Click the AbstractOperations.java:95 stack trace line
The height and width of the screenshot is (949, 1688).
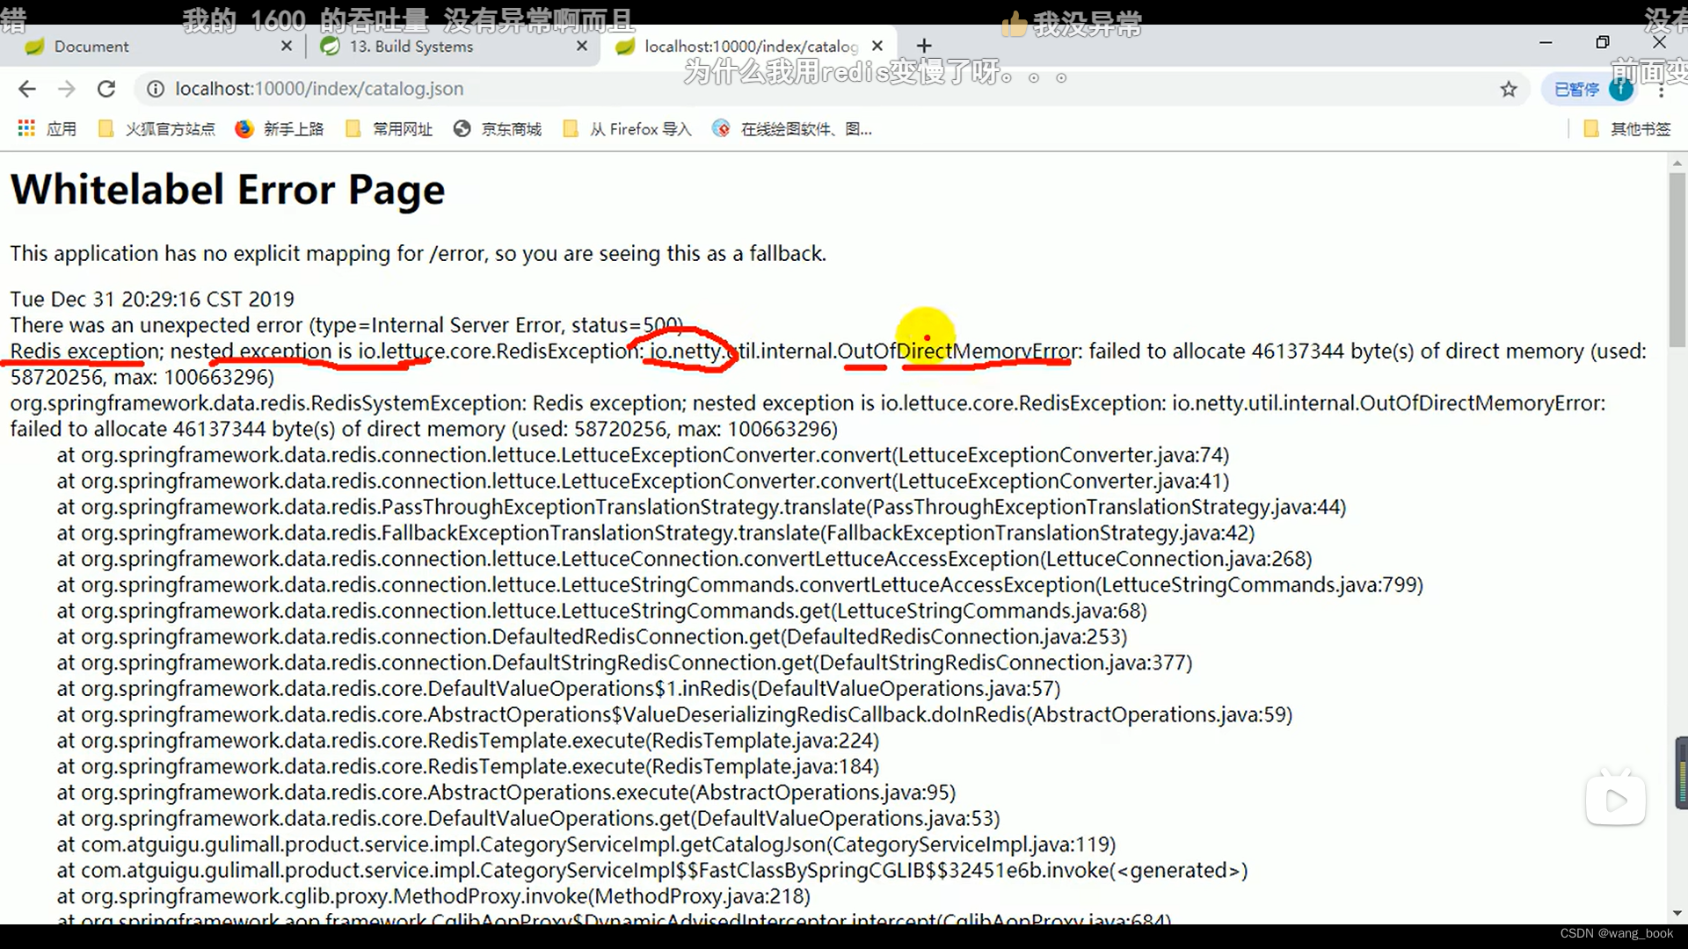[506, 793]
